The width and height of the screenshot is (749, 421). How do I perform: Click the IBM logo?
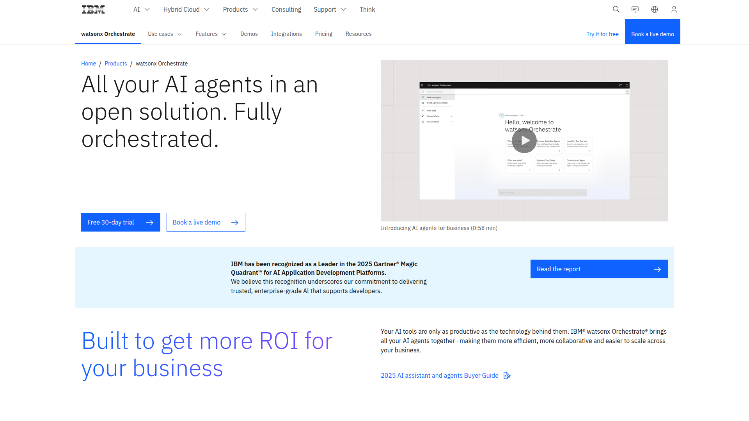coord(93,9)
